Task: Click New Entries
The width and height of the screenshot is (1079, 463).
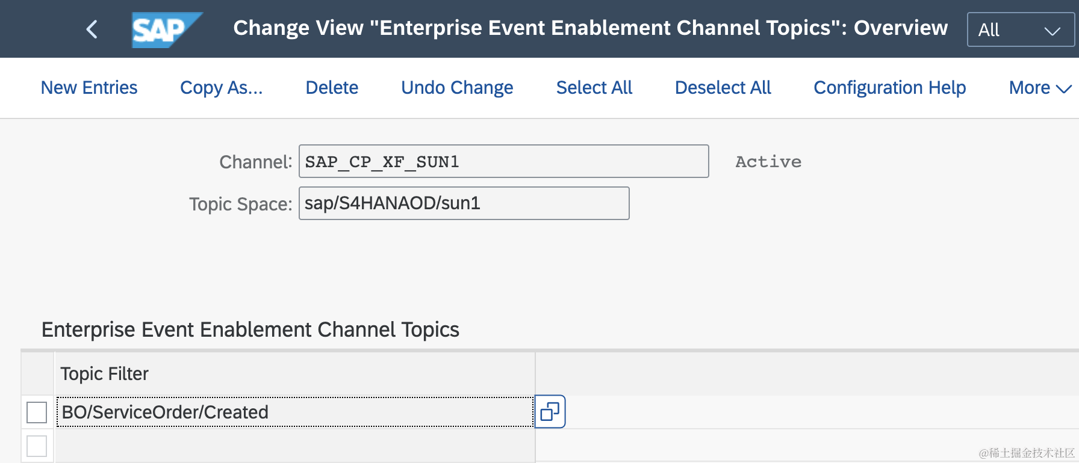Action: (89, 88)
